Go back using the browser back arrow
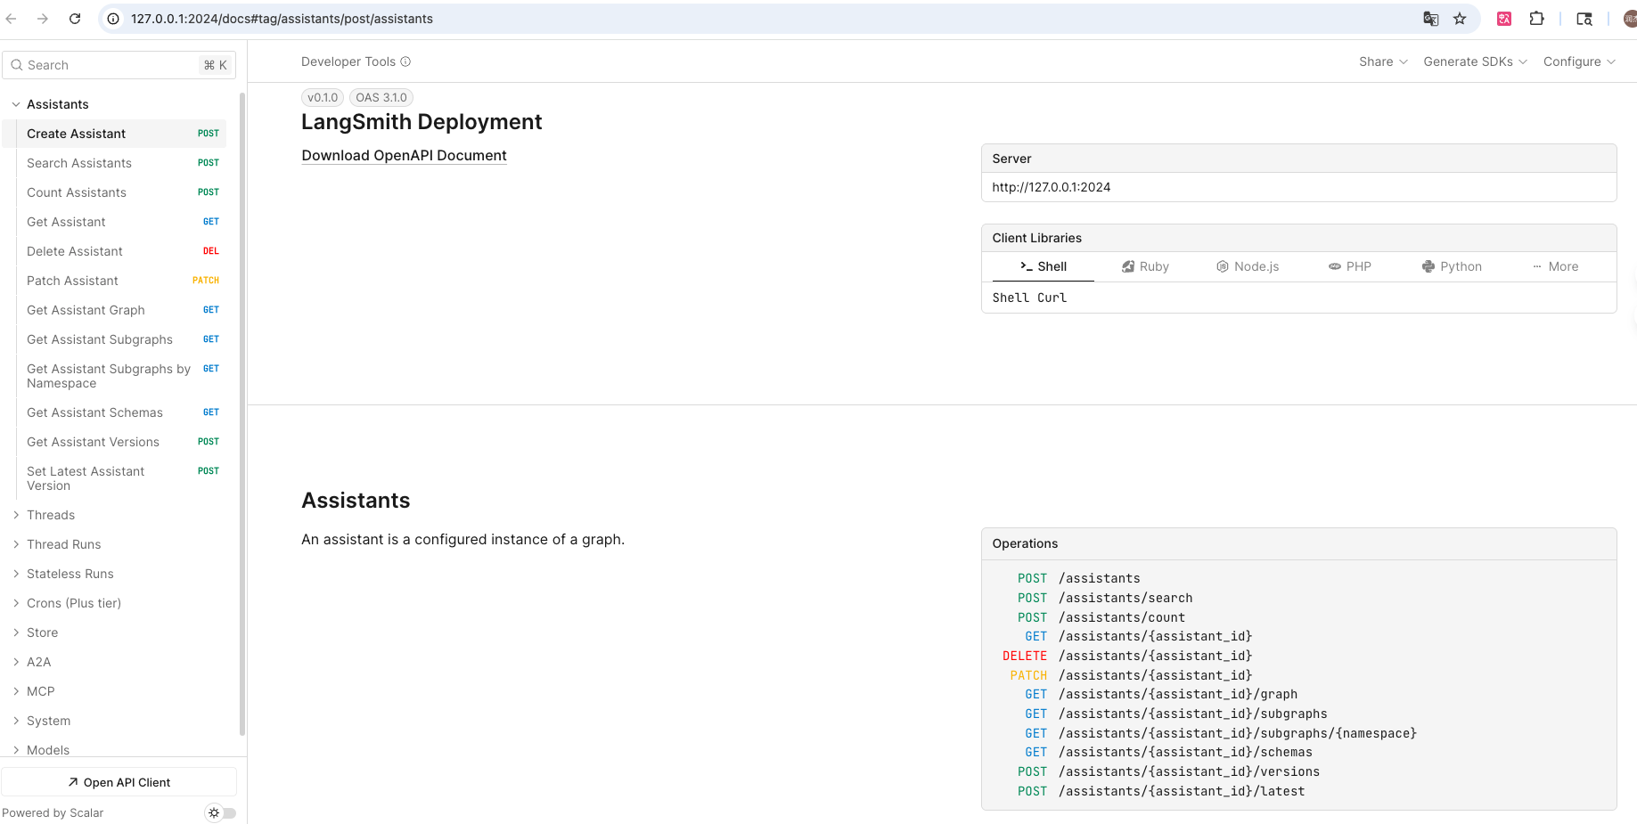 click(12, 19)
